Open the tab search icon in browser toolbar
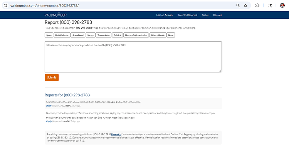Image resolution: width=289 pixels, height=155 pixels. pos(270,5)
